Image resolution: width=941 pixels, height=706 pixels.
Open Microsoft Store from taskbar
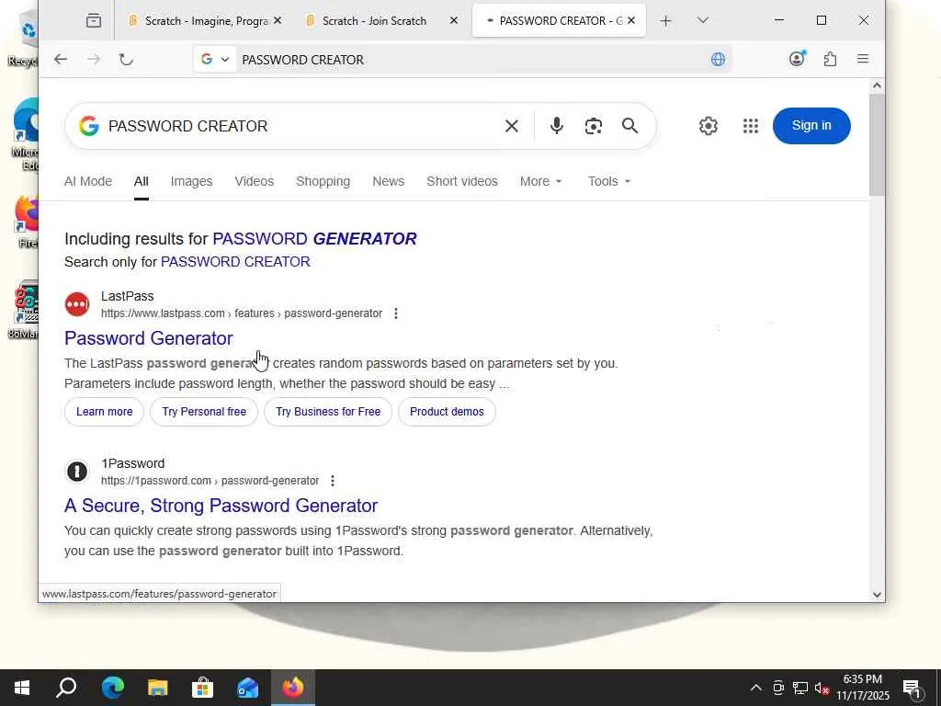203,688
